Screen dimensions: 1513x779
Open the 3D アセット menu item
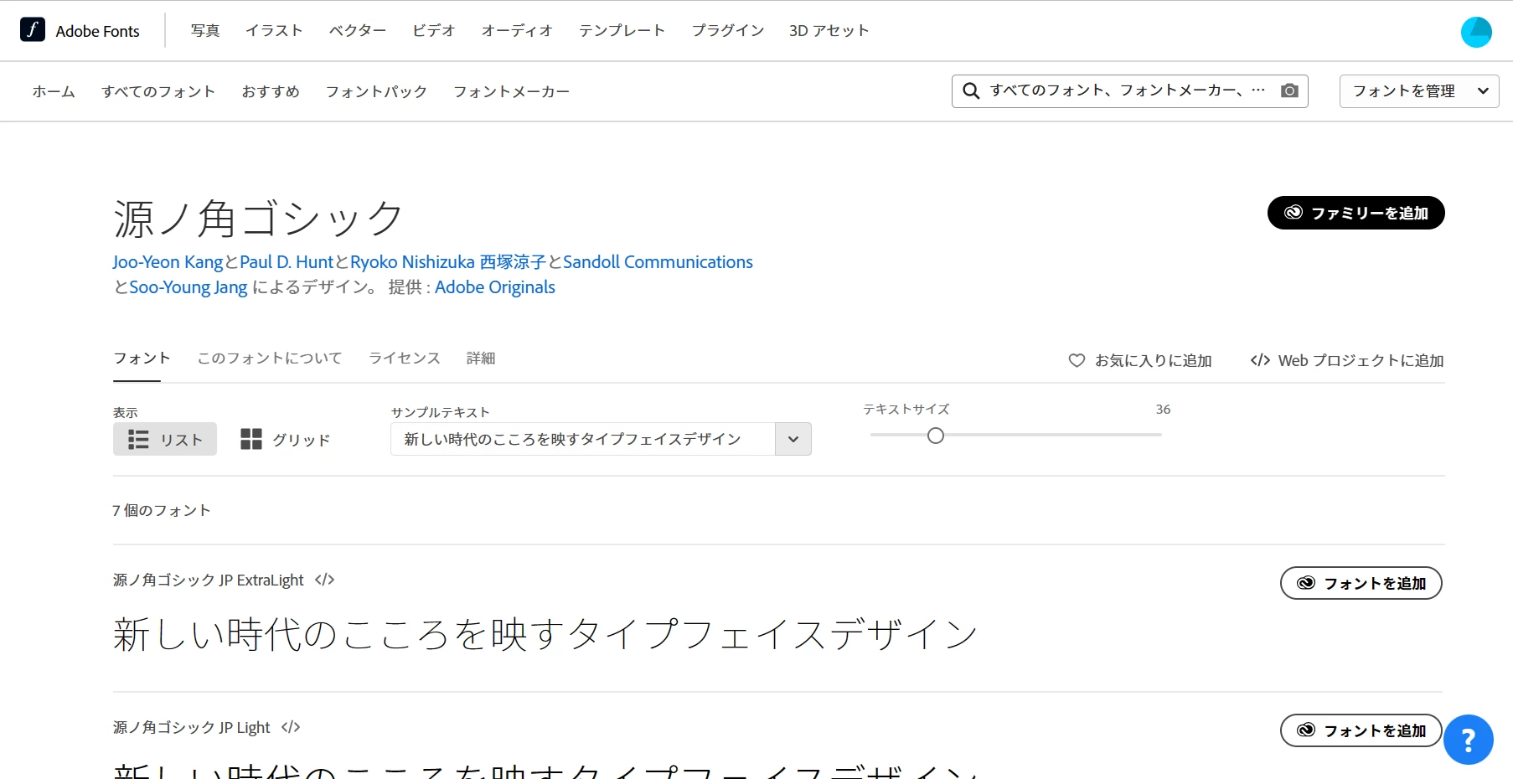pos(829,31)
